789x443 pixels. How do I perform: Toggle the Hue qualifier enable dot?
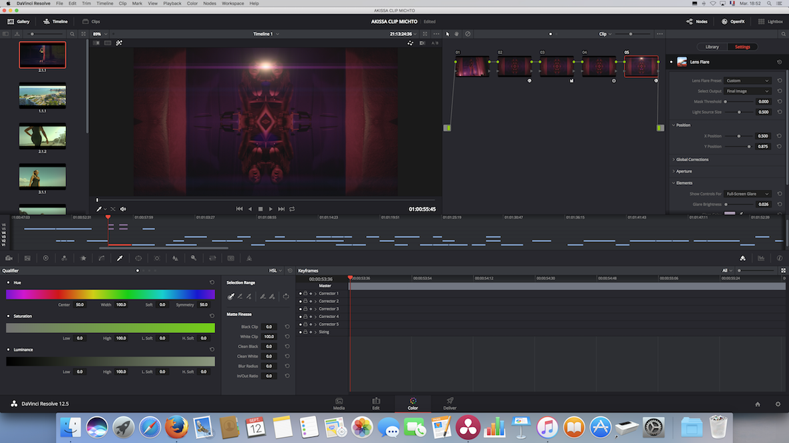[x=9, y=283]
